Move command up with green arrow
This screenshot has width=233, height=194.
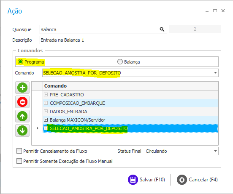coord(22,116)
